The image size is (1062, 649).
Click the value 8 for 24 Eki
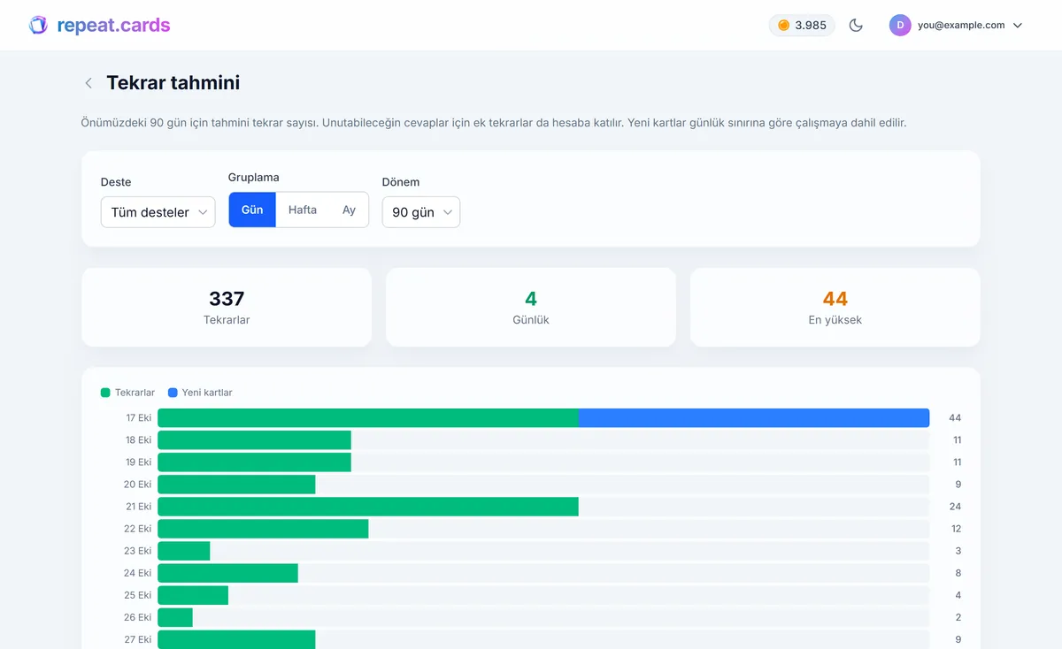(x=958, y=573)
